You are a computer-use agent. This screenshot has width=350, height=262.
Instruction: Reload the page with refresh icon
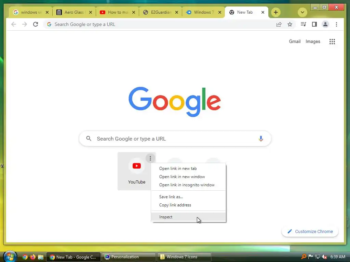[36, 24]
